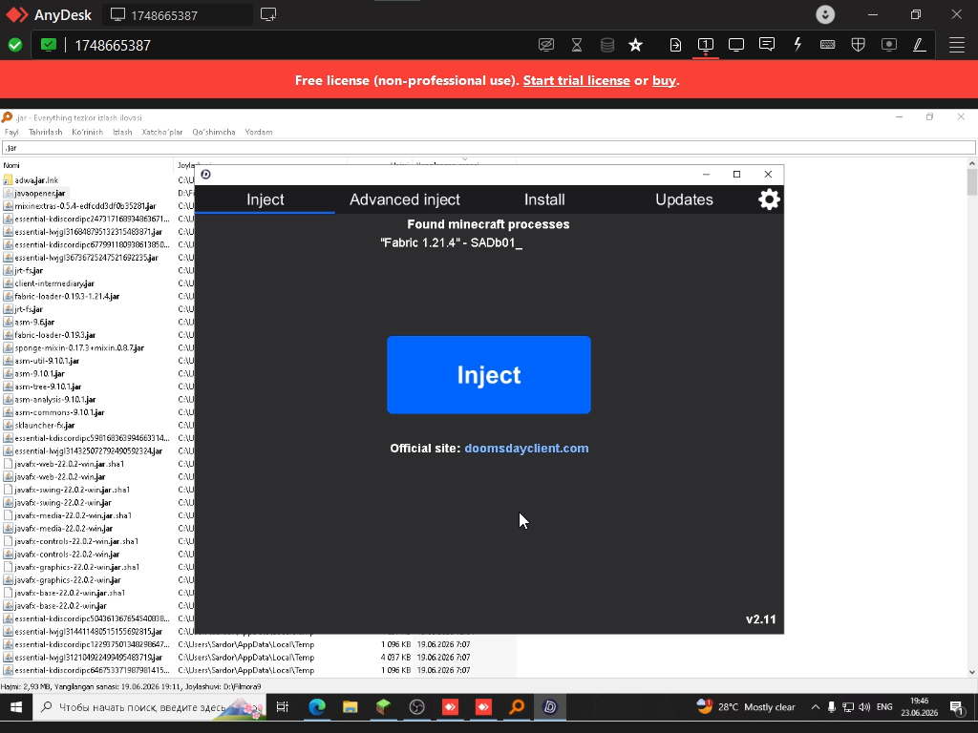Image resolution: width=978 pixels, height=733 pixels.
Task: Open Task View on remote taskbar
Action: point(282,707)
